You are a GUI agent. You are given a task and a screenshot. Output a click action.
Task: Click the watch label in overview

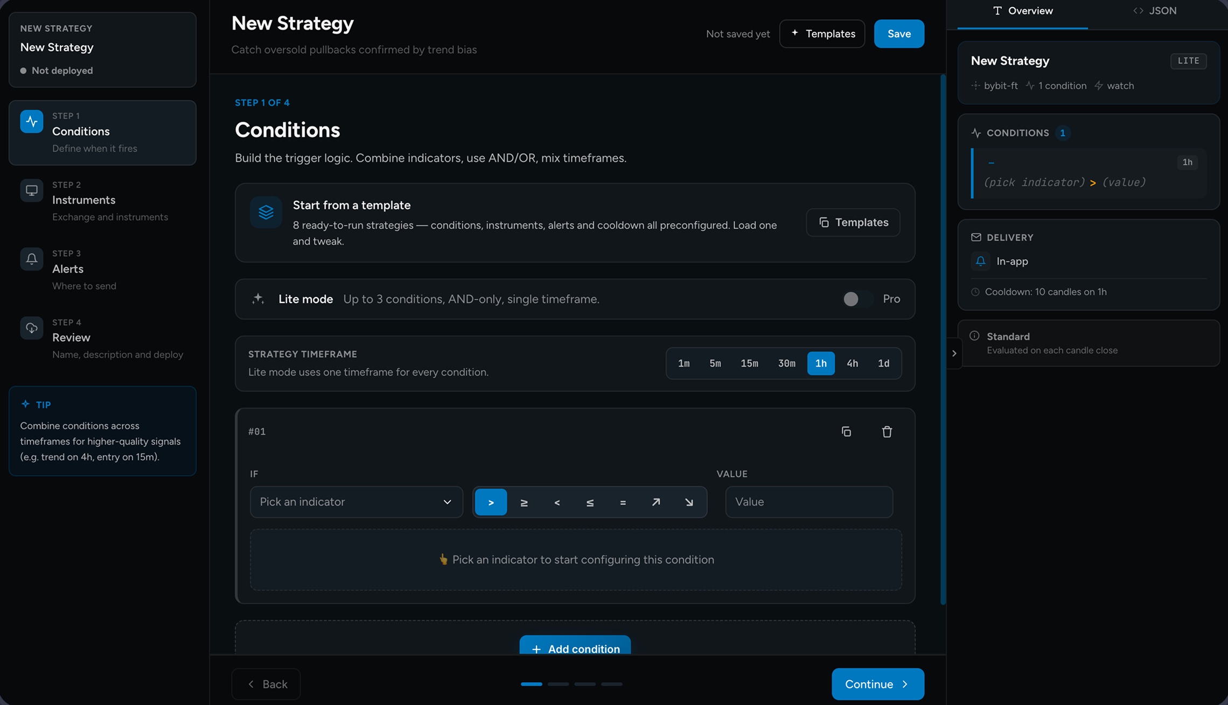point(1120,86)
